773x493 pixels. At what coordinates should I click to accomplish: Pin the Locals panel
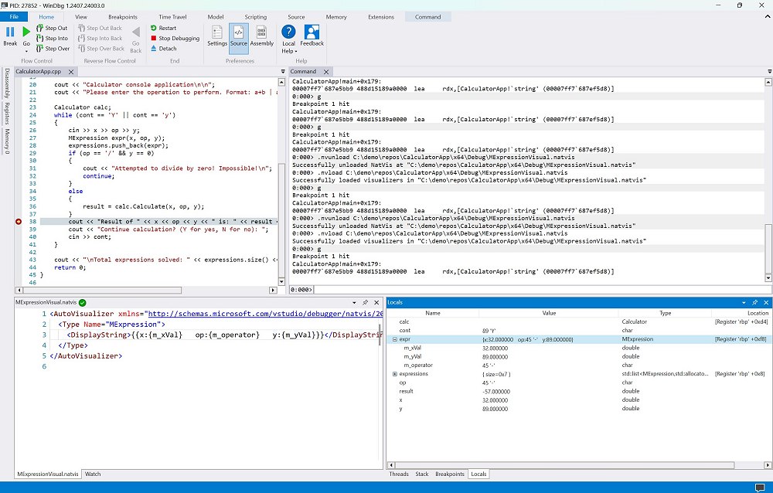tap(754, 303)
